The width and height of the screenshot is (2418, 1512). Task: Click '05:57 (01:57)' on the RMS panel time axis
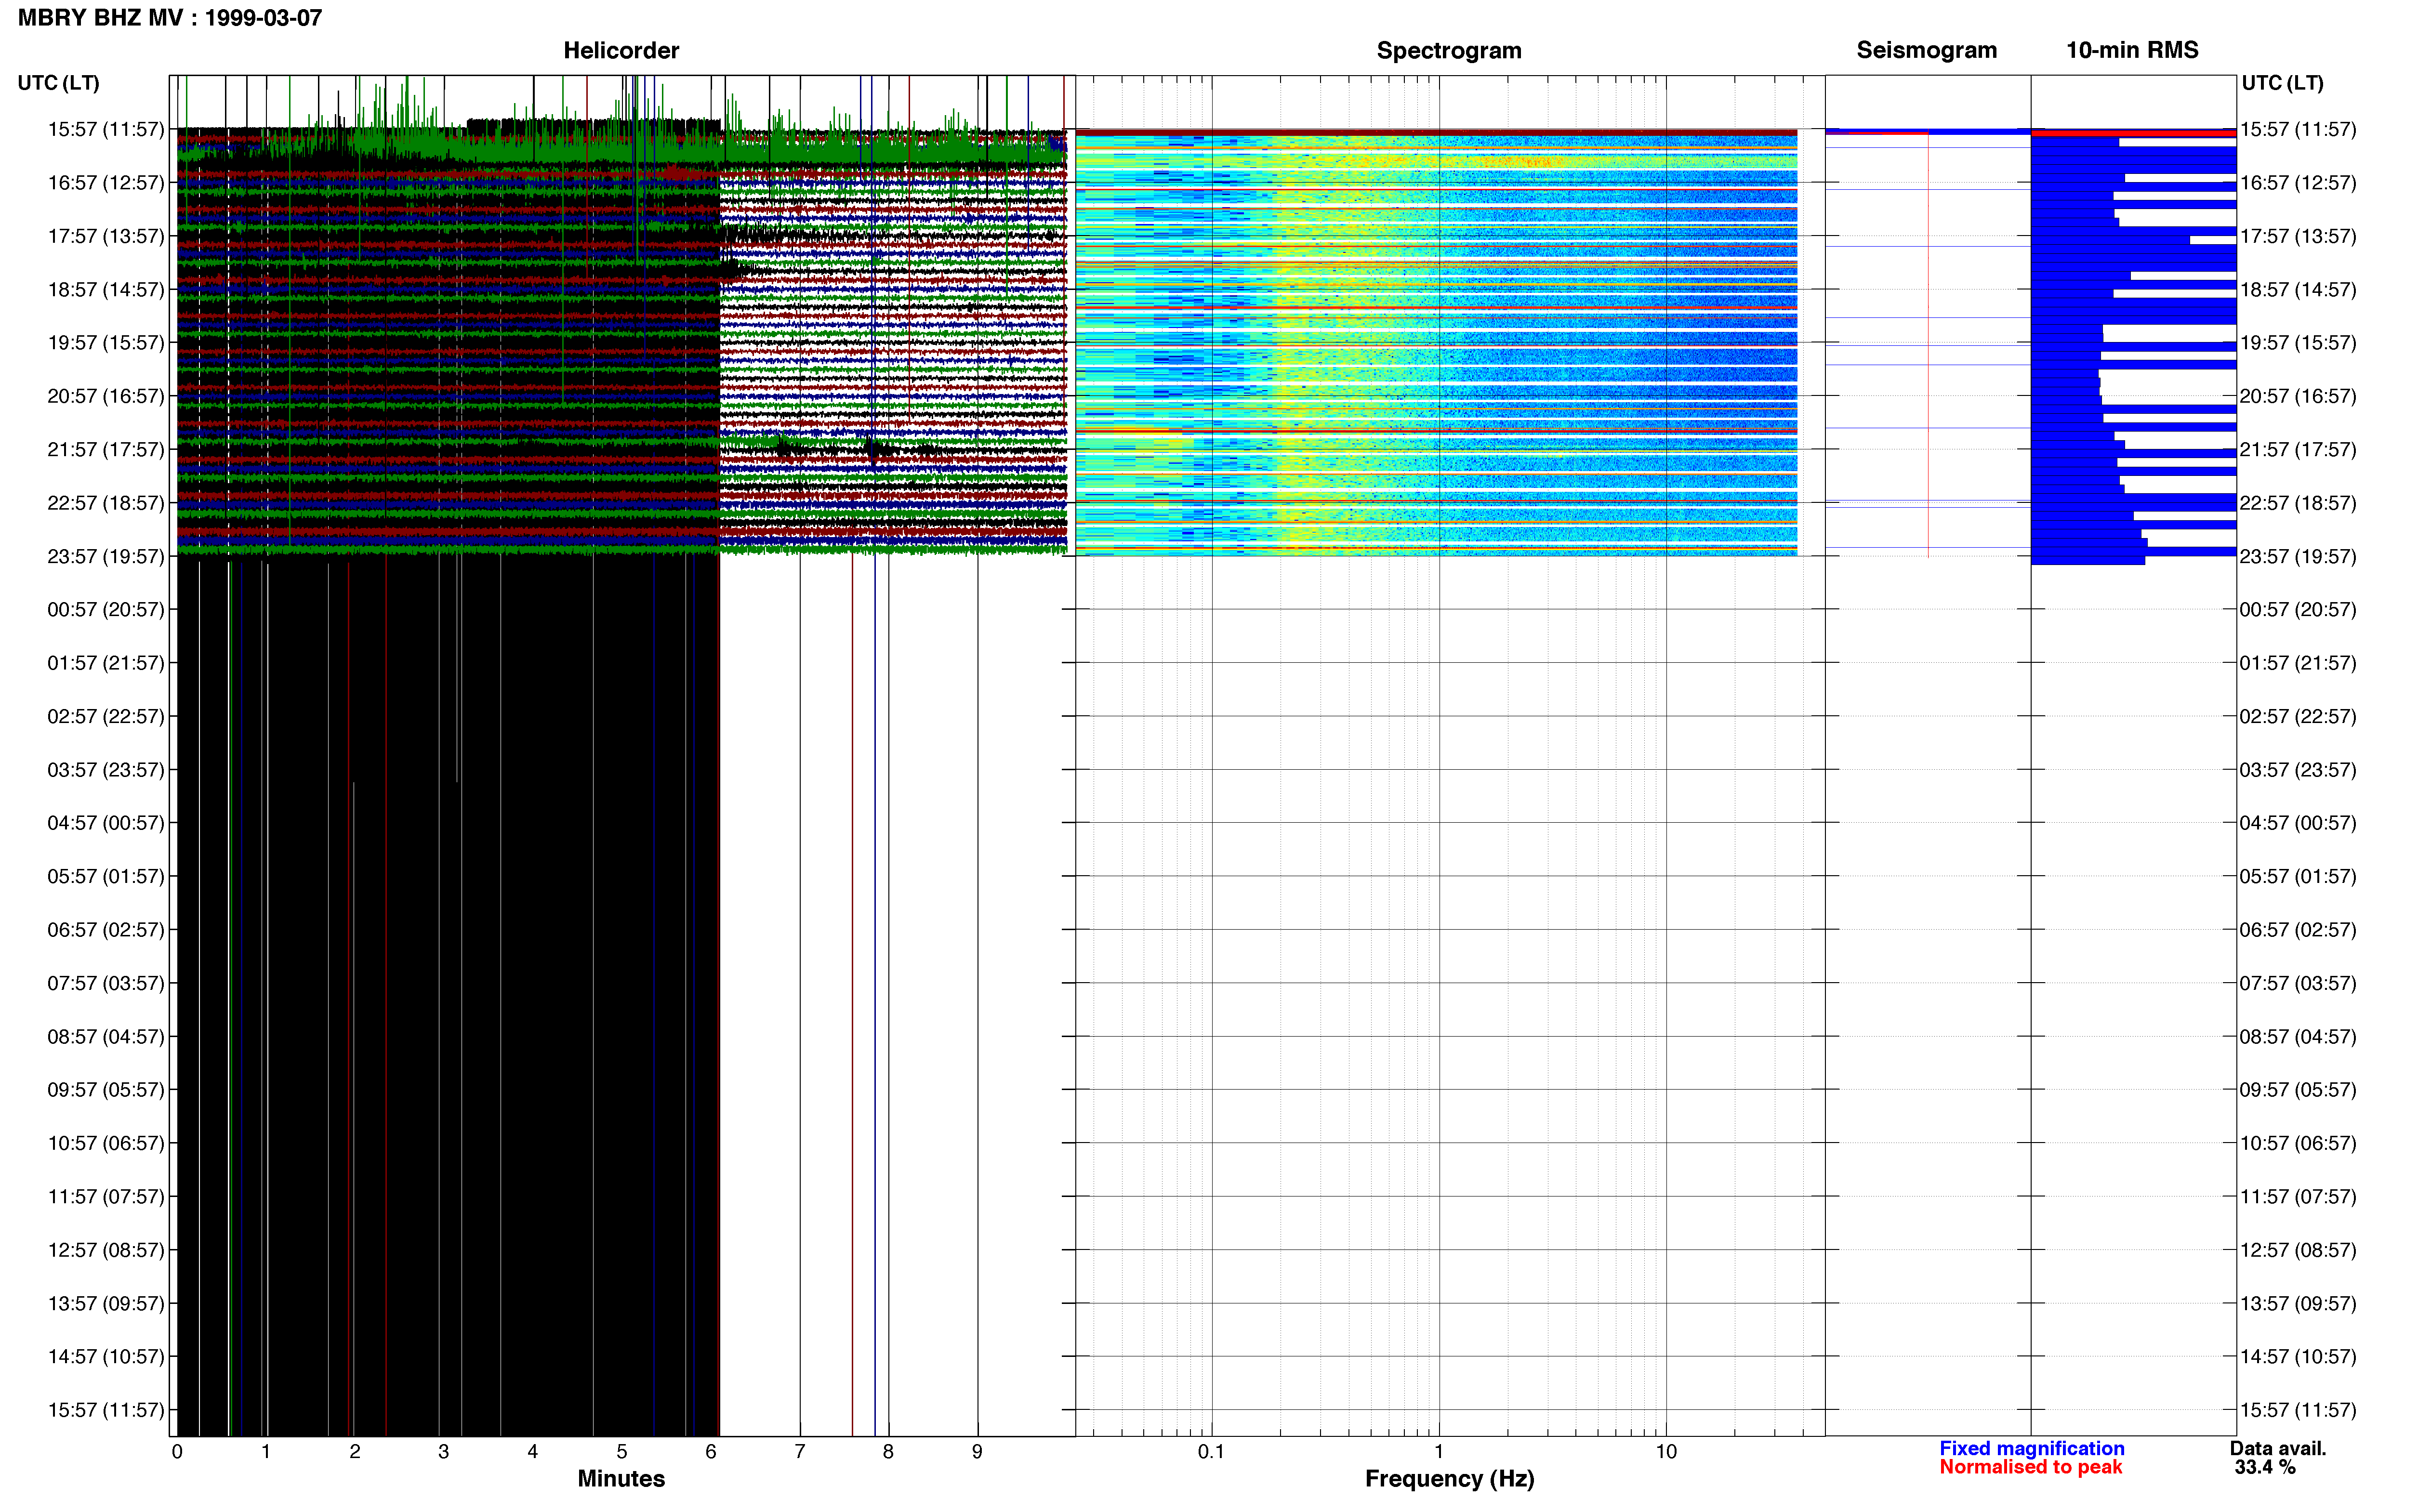(2298, 876)
